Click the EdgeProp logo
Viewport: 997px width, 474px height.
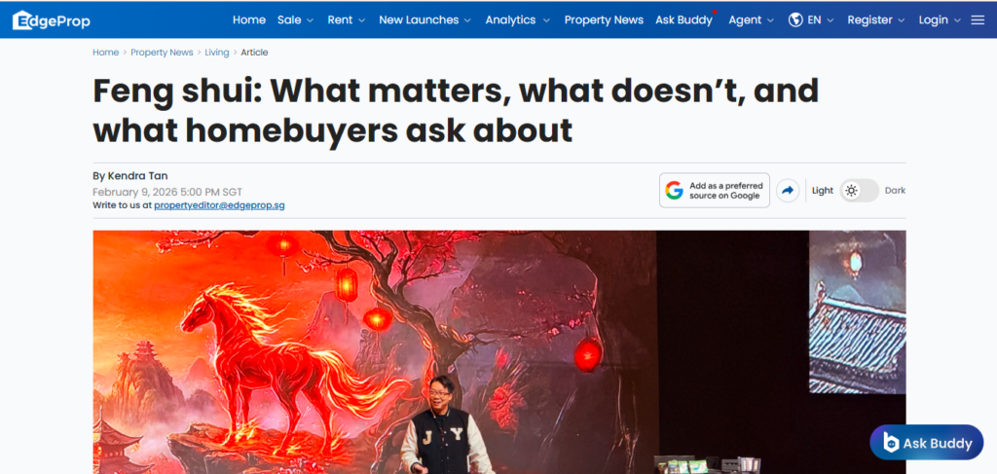[52, 20]
